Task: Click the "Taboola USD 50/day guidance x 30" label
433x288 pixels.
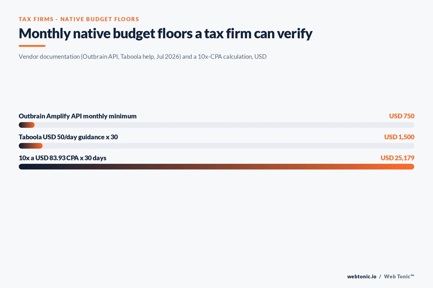Action: click(x=68, y=137)
